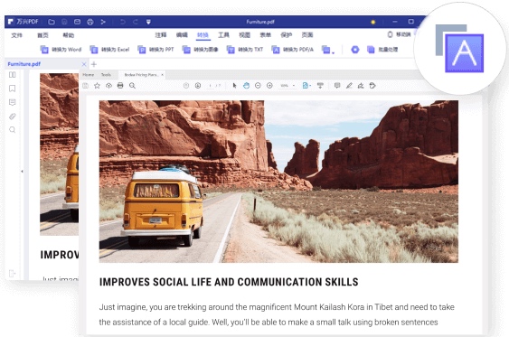509x337 pixels.
Task: Open the comments panel in left sidebar
Action: (x=13, y=102)
